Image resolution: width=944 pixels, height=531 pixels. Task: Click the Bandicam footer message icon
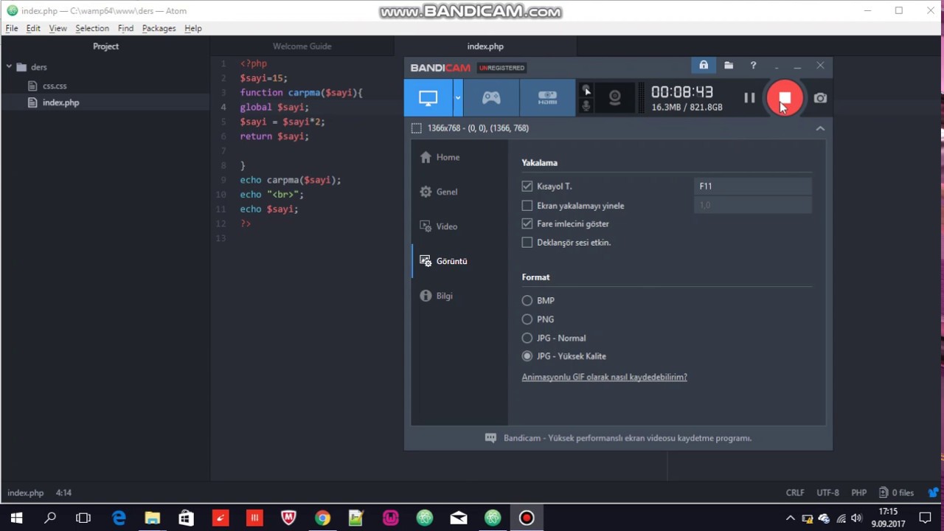click(490, 438)
